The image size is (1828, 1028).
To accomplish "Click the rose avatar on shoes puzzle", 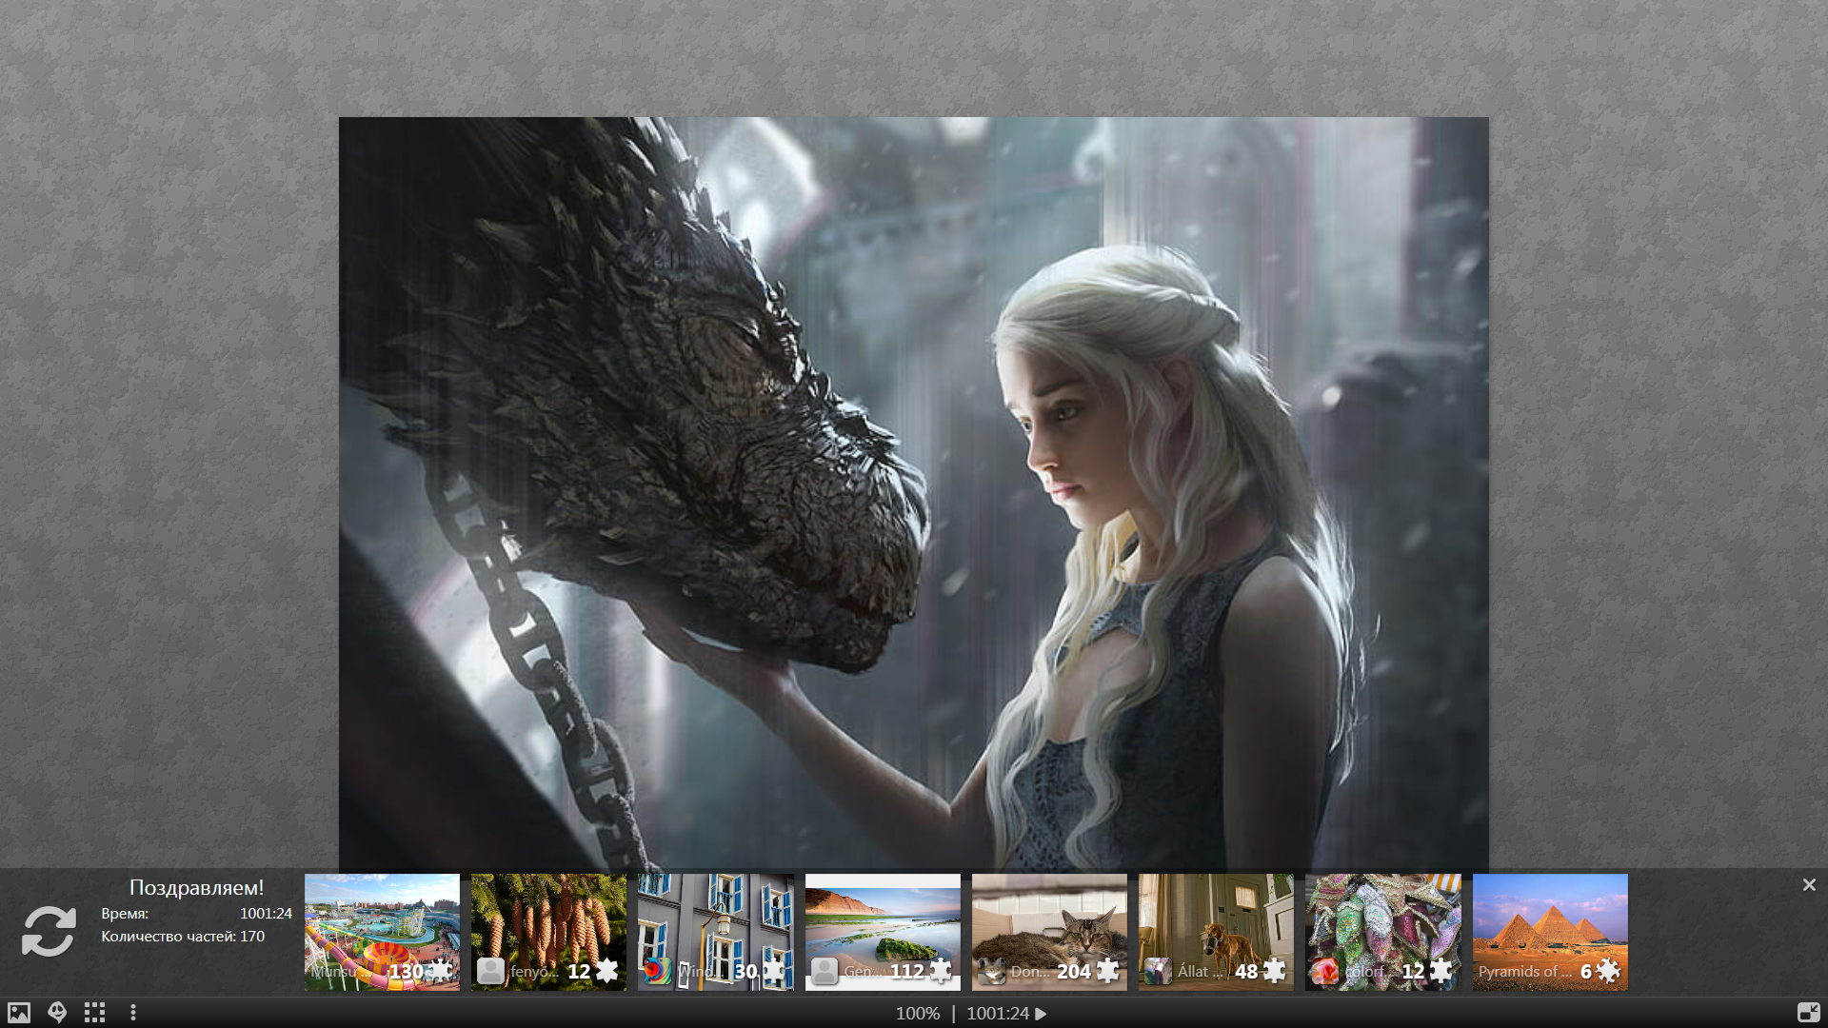I will point(1324,971).
